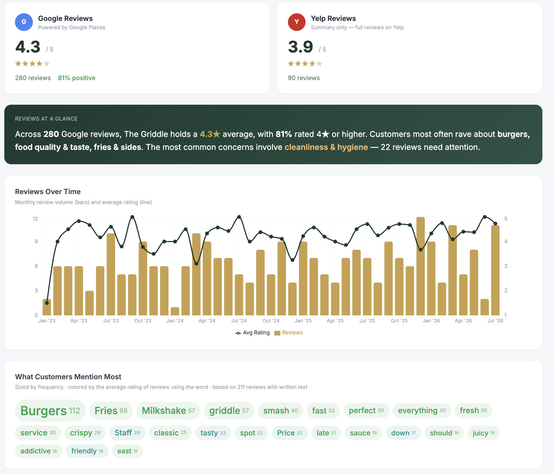Click the Jan '23 rating data point
Screen dimensions: 554x474
click(47, 303)
